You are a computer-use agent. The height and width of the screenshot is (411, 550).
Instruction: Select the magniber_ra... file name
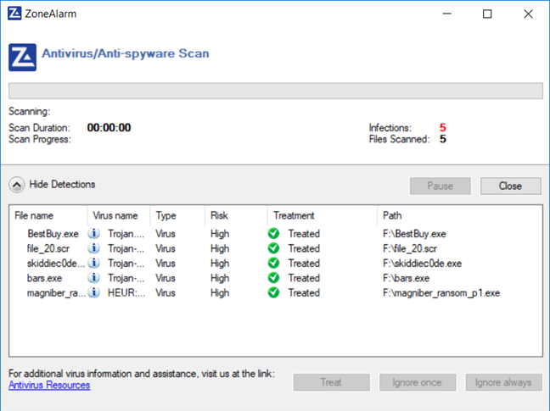(x=56, y=293)
